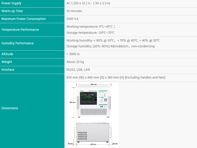This screenshot has height=148, width=197.
Task: Click the Dimensions row label
Action: 10,108
